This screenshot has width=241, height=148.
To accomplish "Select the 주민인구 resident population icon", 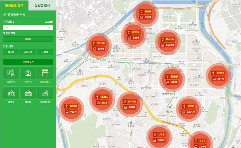I will (x=28, y=73).
